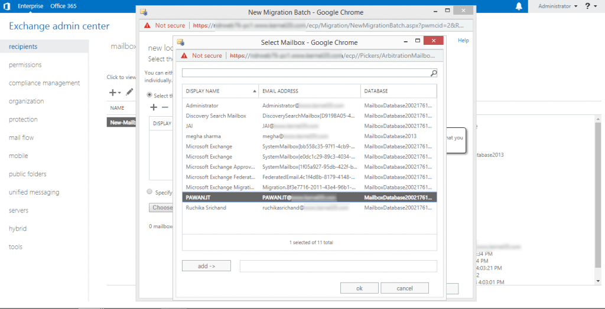Screen dimensions: 605x309
Task: Click the Choose button in New Migration Batch
Action: 161,208
